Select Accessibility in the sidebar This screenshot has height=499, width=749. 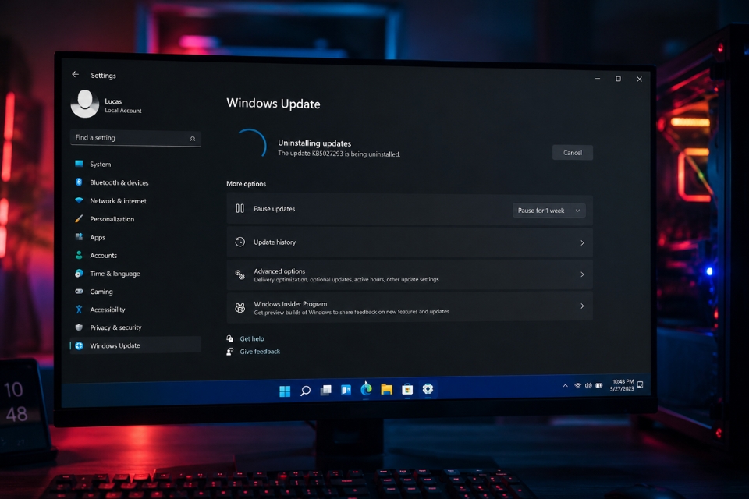(x=108, y=310)
